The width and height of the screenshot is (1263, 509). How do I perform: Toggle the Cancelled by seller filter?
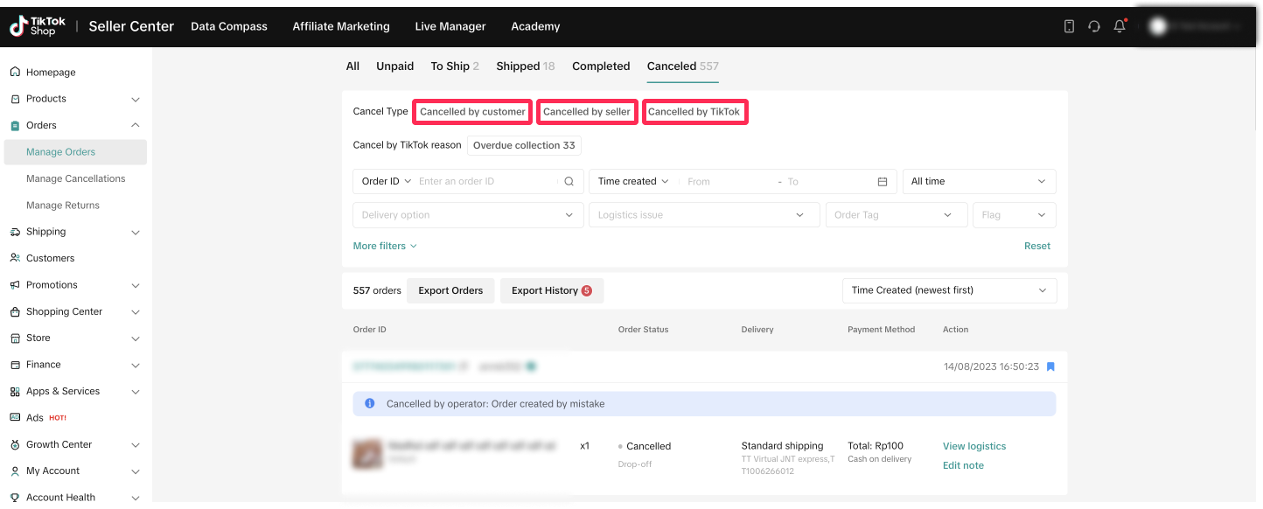(586, 112)
